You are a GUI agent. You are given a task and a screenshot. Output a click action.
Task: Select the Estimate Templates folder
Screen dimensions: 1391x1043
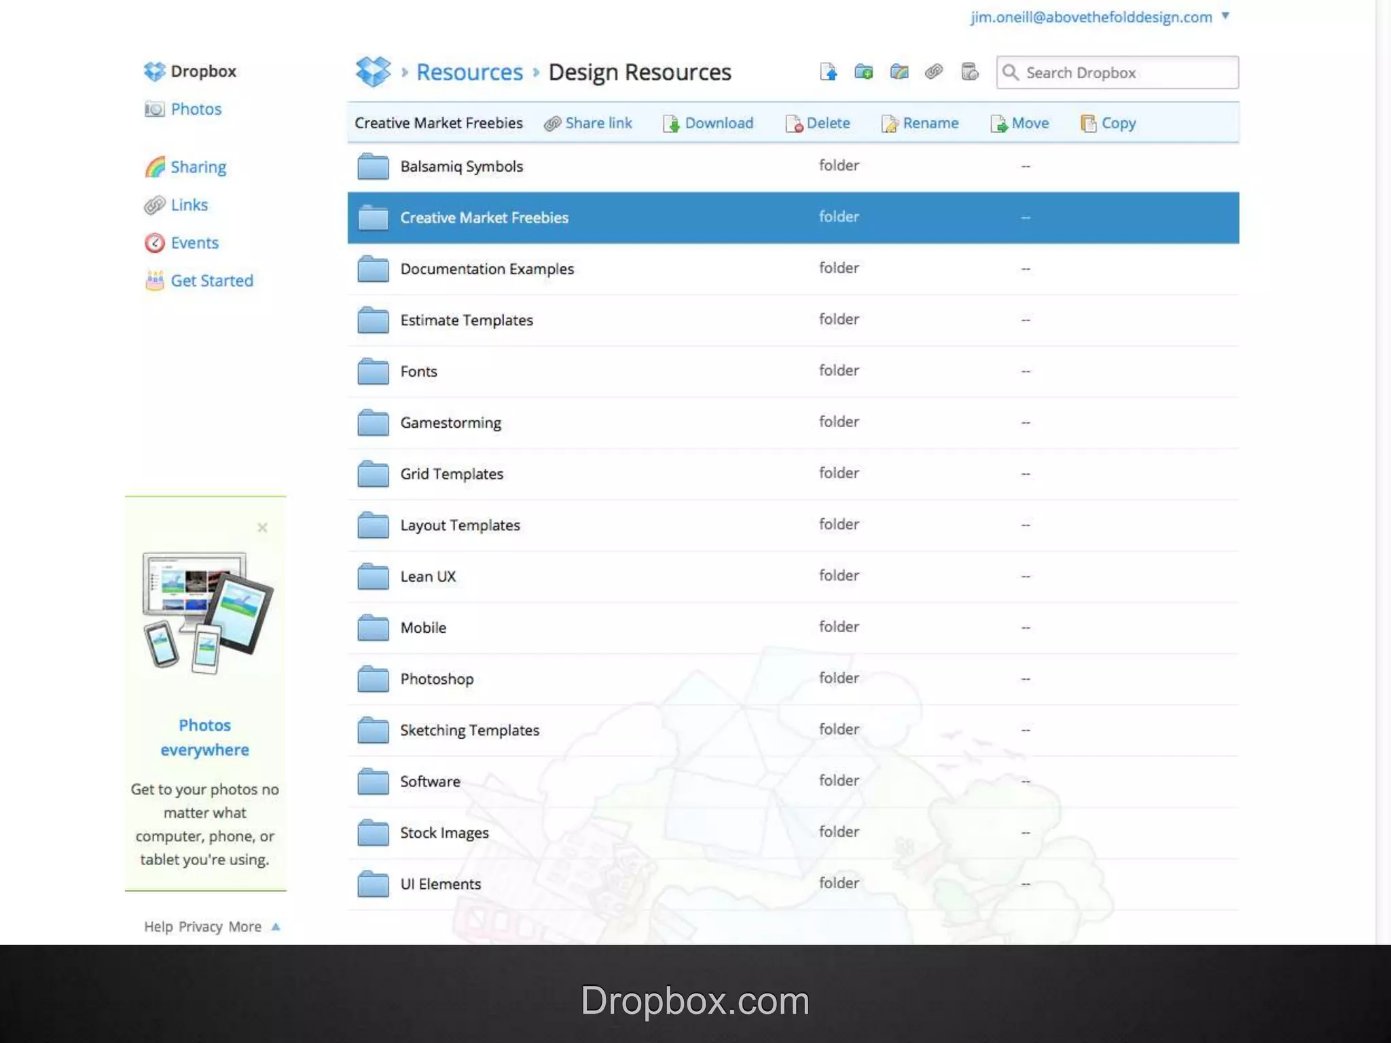(793, 320)
